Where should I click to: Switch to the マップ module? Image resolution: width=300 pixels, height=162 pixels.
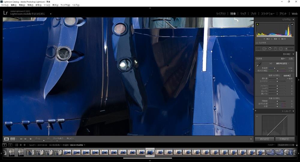[243, 14]
